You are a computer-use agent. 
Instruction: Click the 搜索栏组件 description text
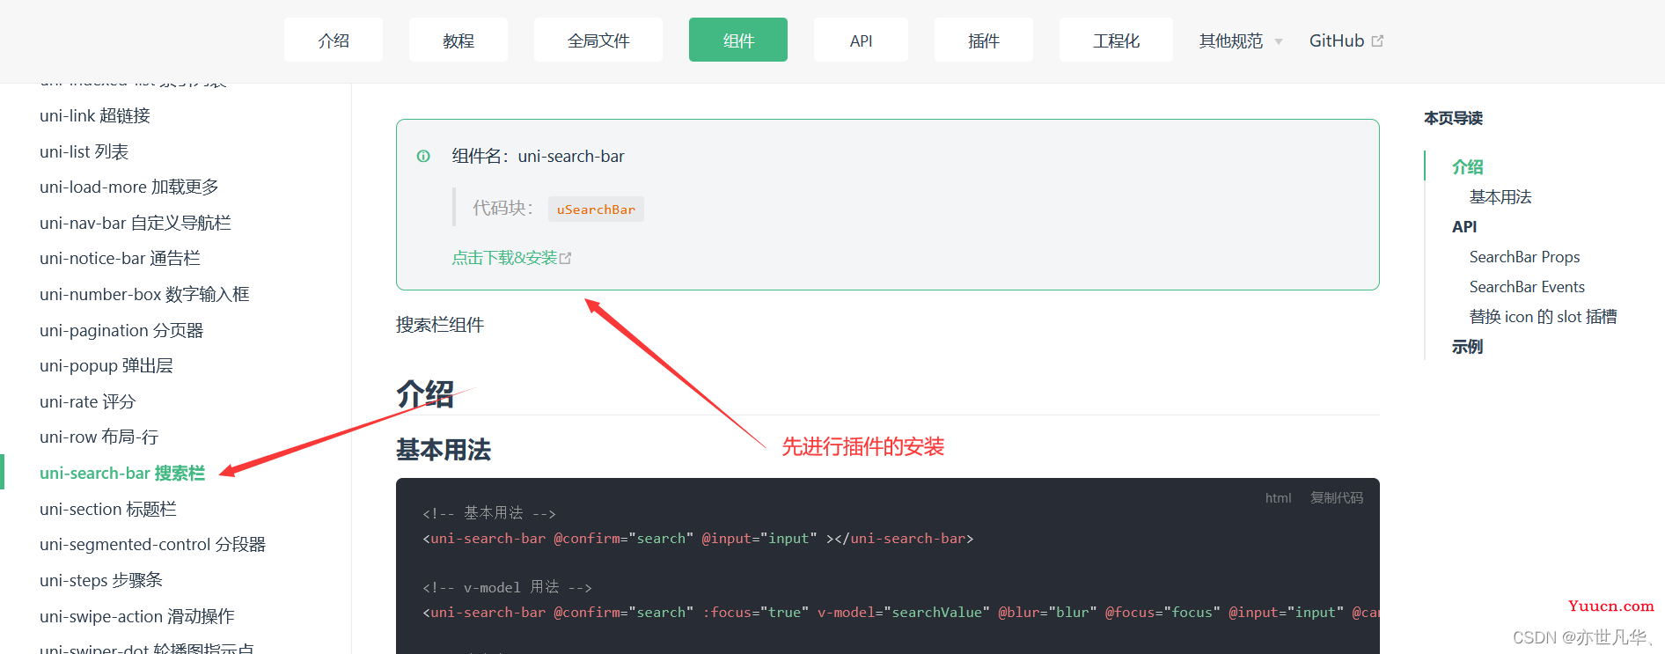tap(440, 325)
